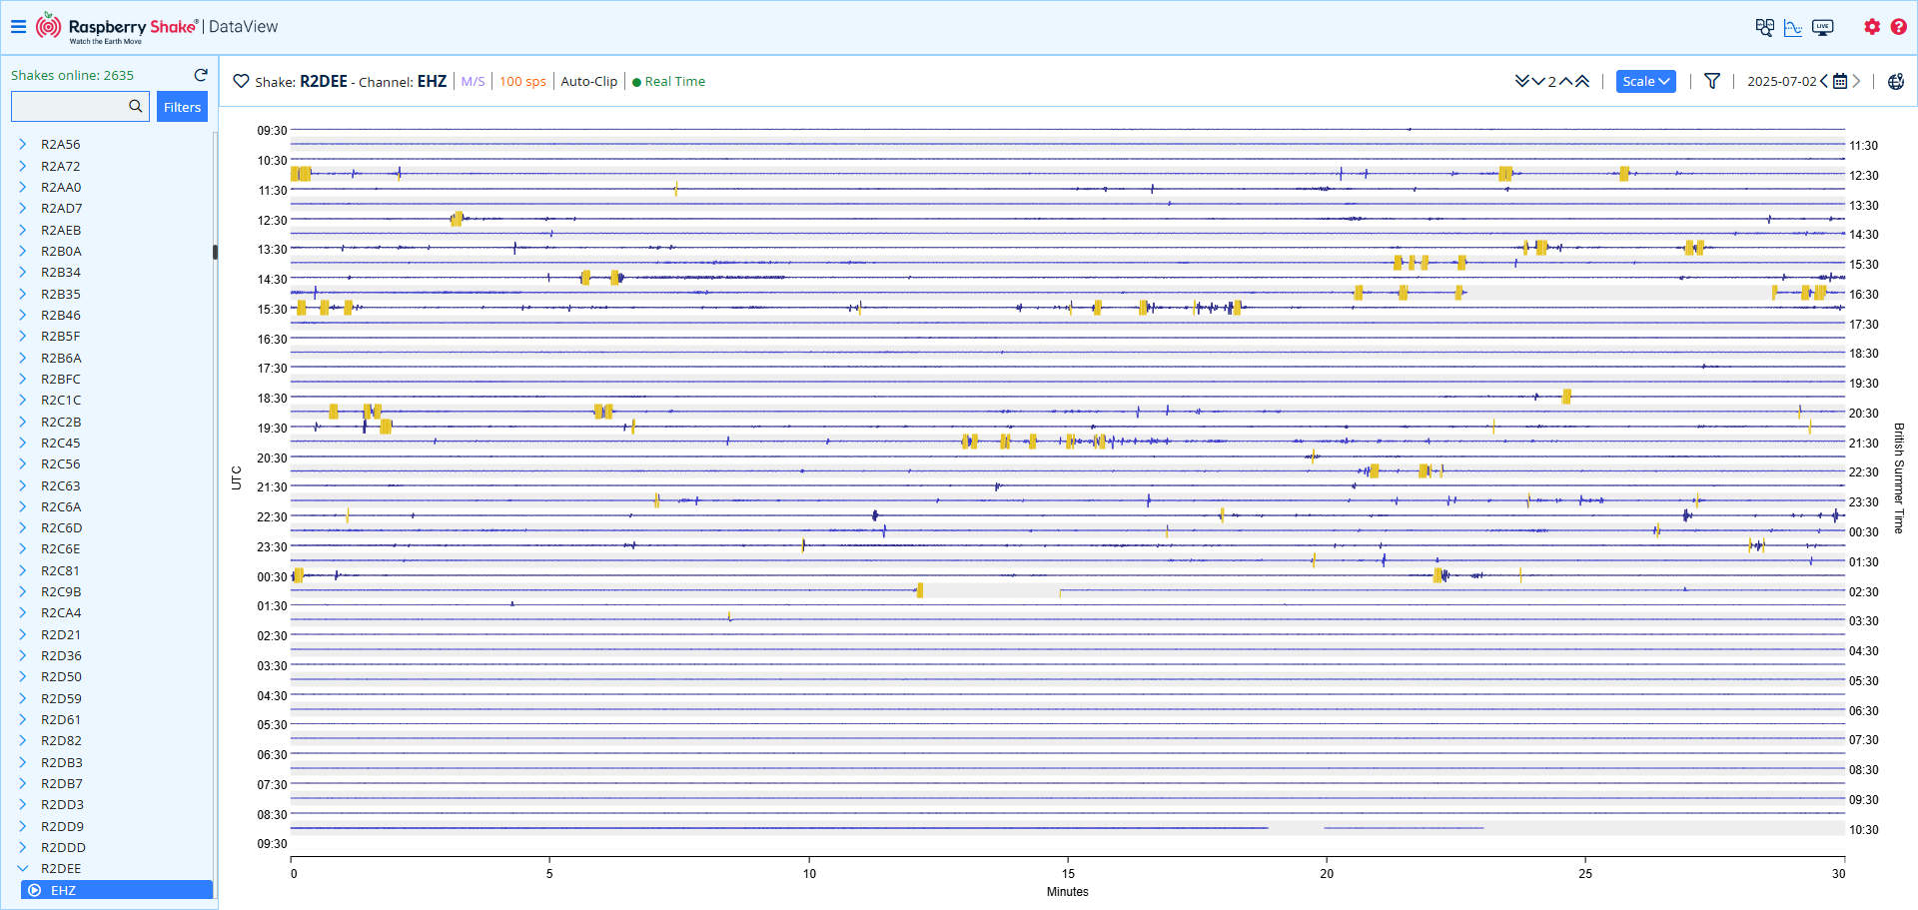Image resolution: width=1918 pixels, height=910 pixels.
Task: Open the spectrum graph view icon
Action: [1793, 27]
